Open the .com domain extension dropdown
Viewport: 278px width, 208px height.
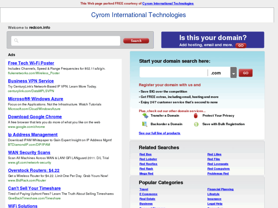click(x=234, y=73)
